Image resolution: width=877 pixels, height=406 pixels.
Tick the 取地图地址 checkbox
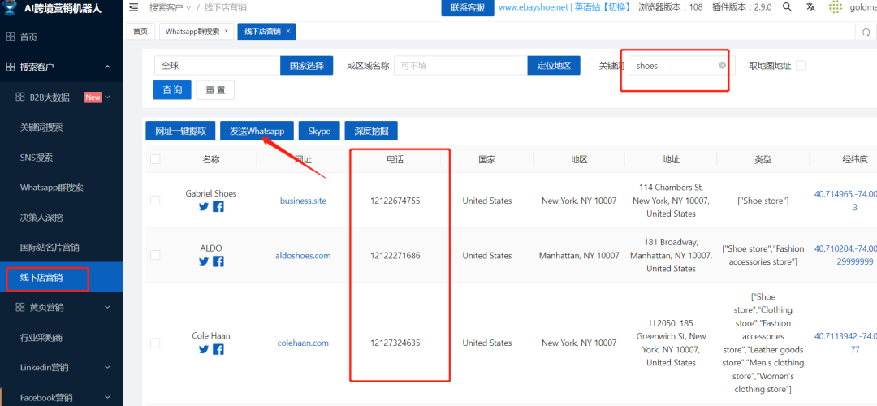tap(801, 66)
